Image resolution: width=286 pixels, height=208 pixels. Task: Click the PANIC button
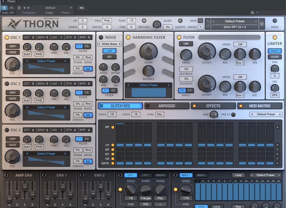tap(275, 21)
